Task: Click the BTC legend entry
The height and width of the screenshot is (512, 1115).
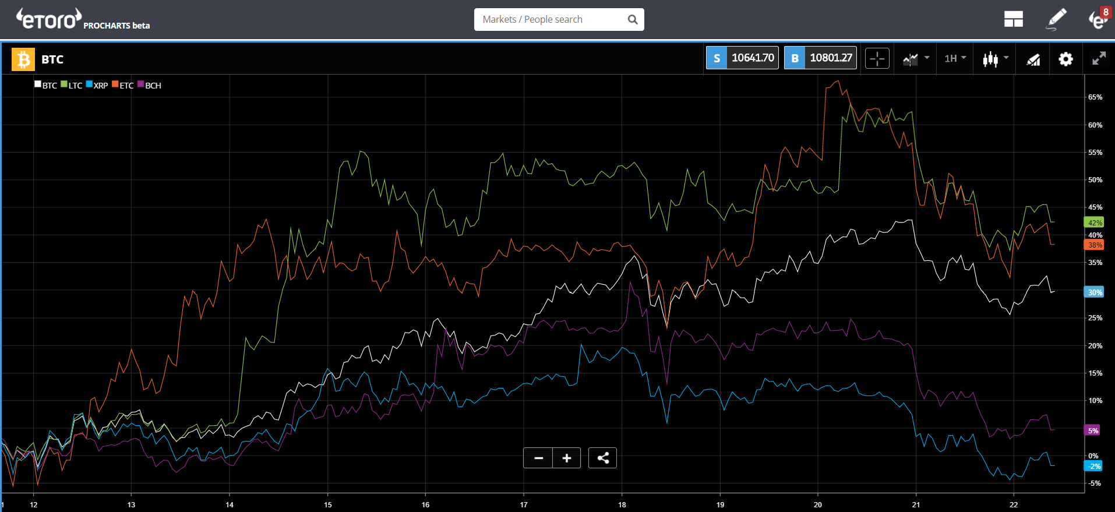Action: pos(46,85)
